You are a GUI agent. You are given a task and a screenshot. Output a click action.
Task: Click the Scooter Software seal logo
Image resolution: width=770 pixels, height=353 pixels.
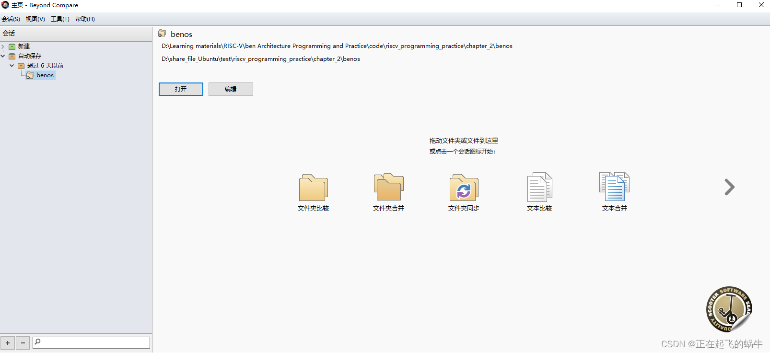(x=729, y=309)
